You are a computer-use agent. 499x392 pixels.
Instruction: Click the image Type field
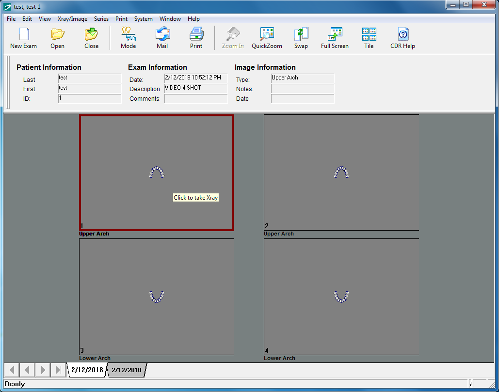(x=302, y=78)
